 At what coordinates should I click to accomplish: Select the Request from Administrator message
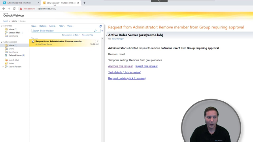pyautogui.click(x=65, y=43)
